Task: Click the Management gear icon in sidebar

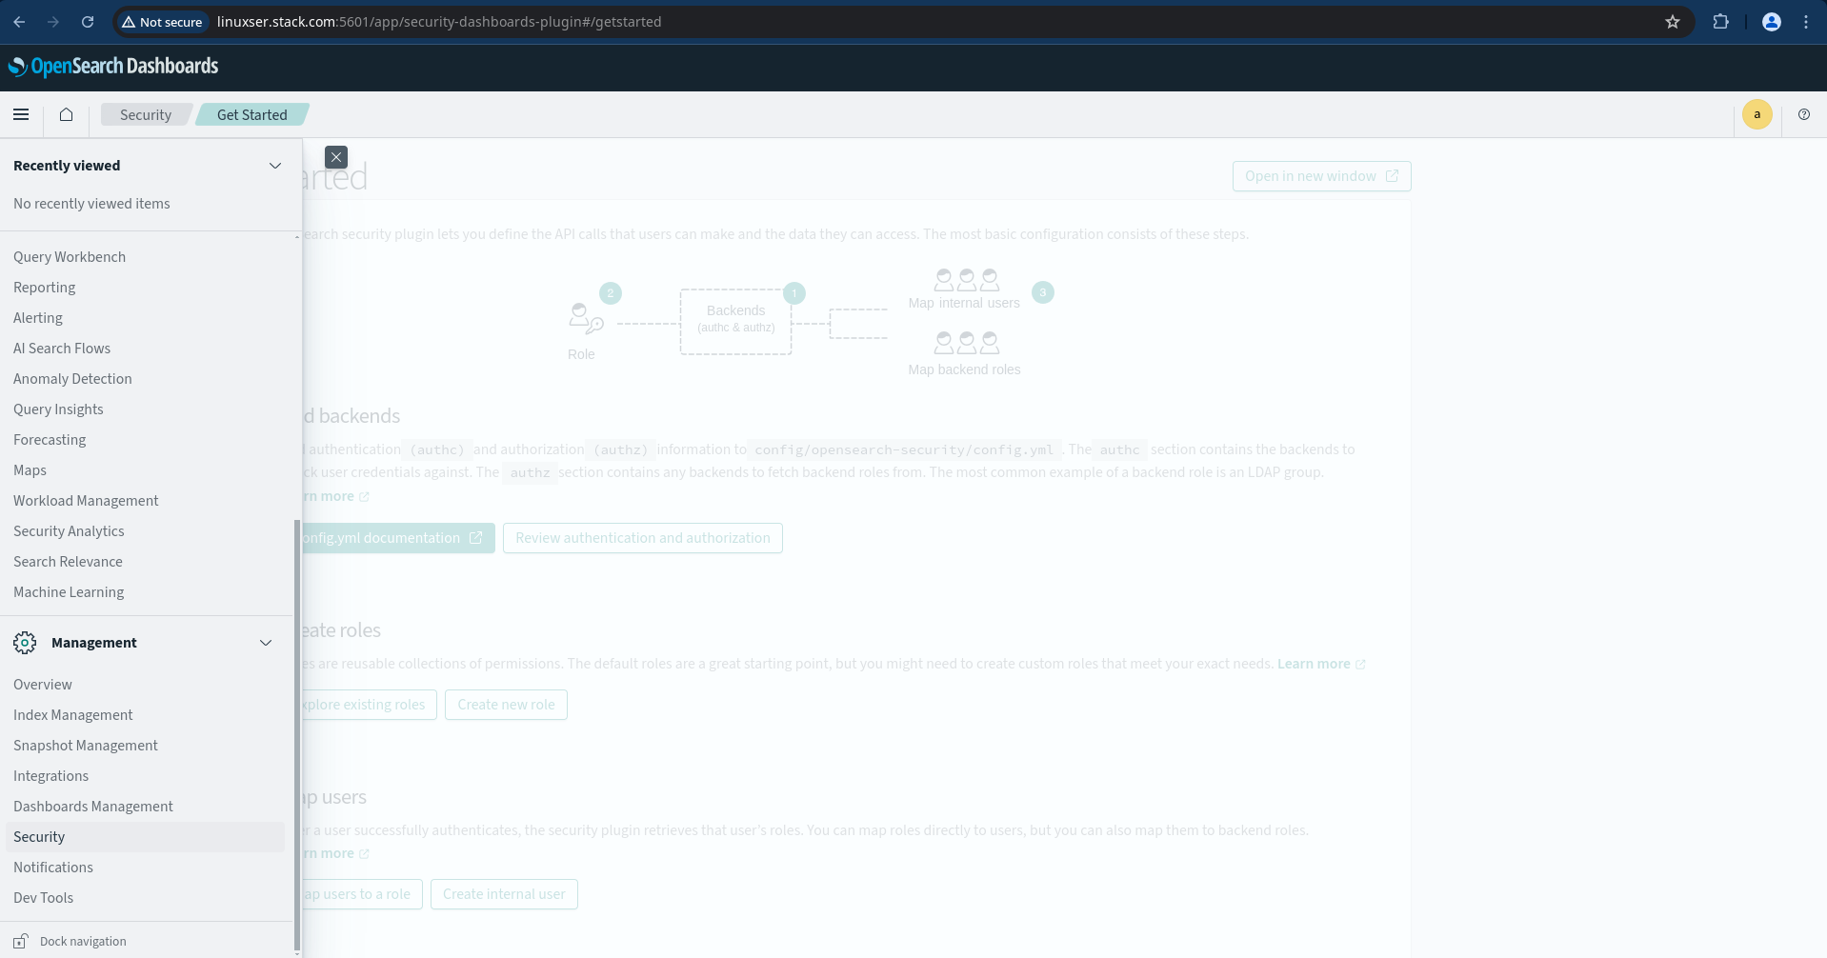Action: coord(25,643)
